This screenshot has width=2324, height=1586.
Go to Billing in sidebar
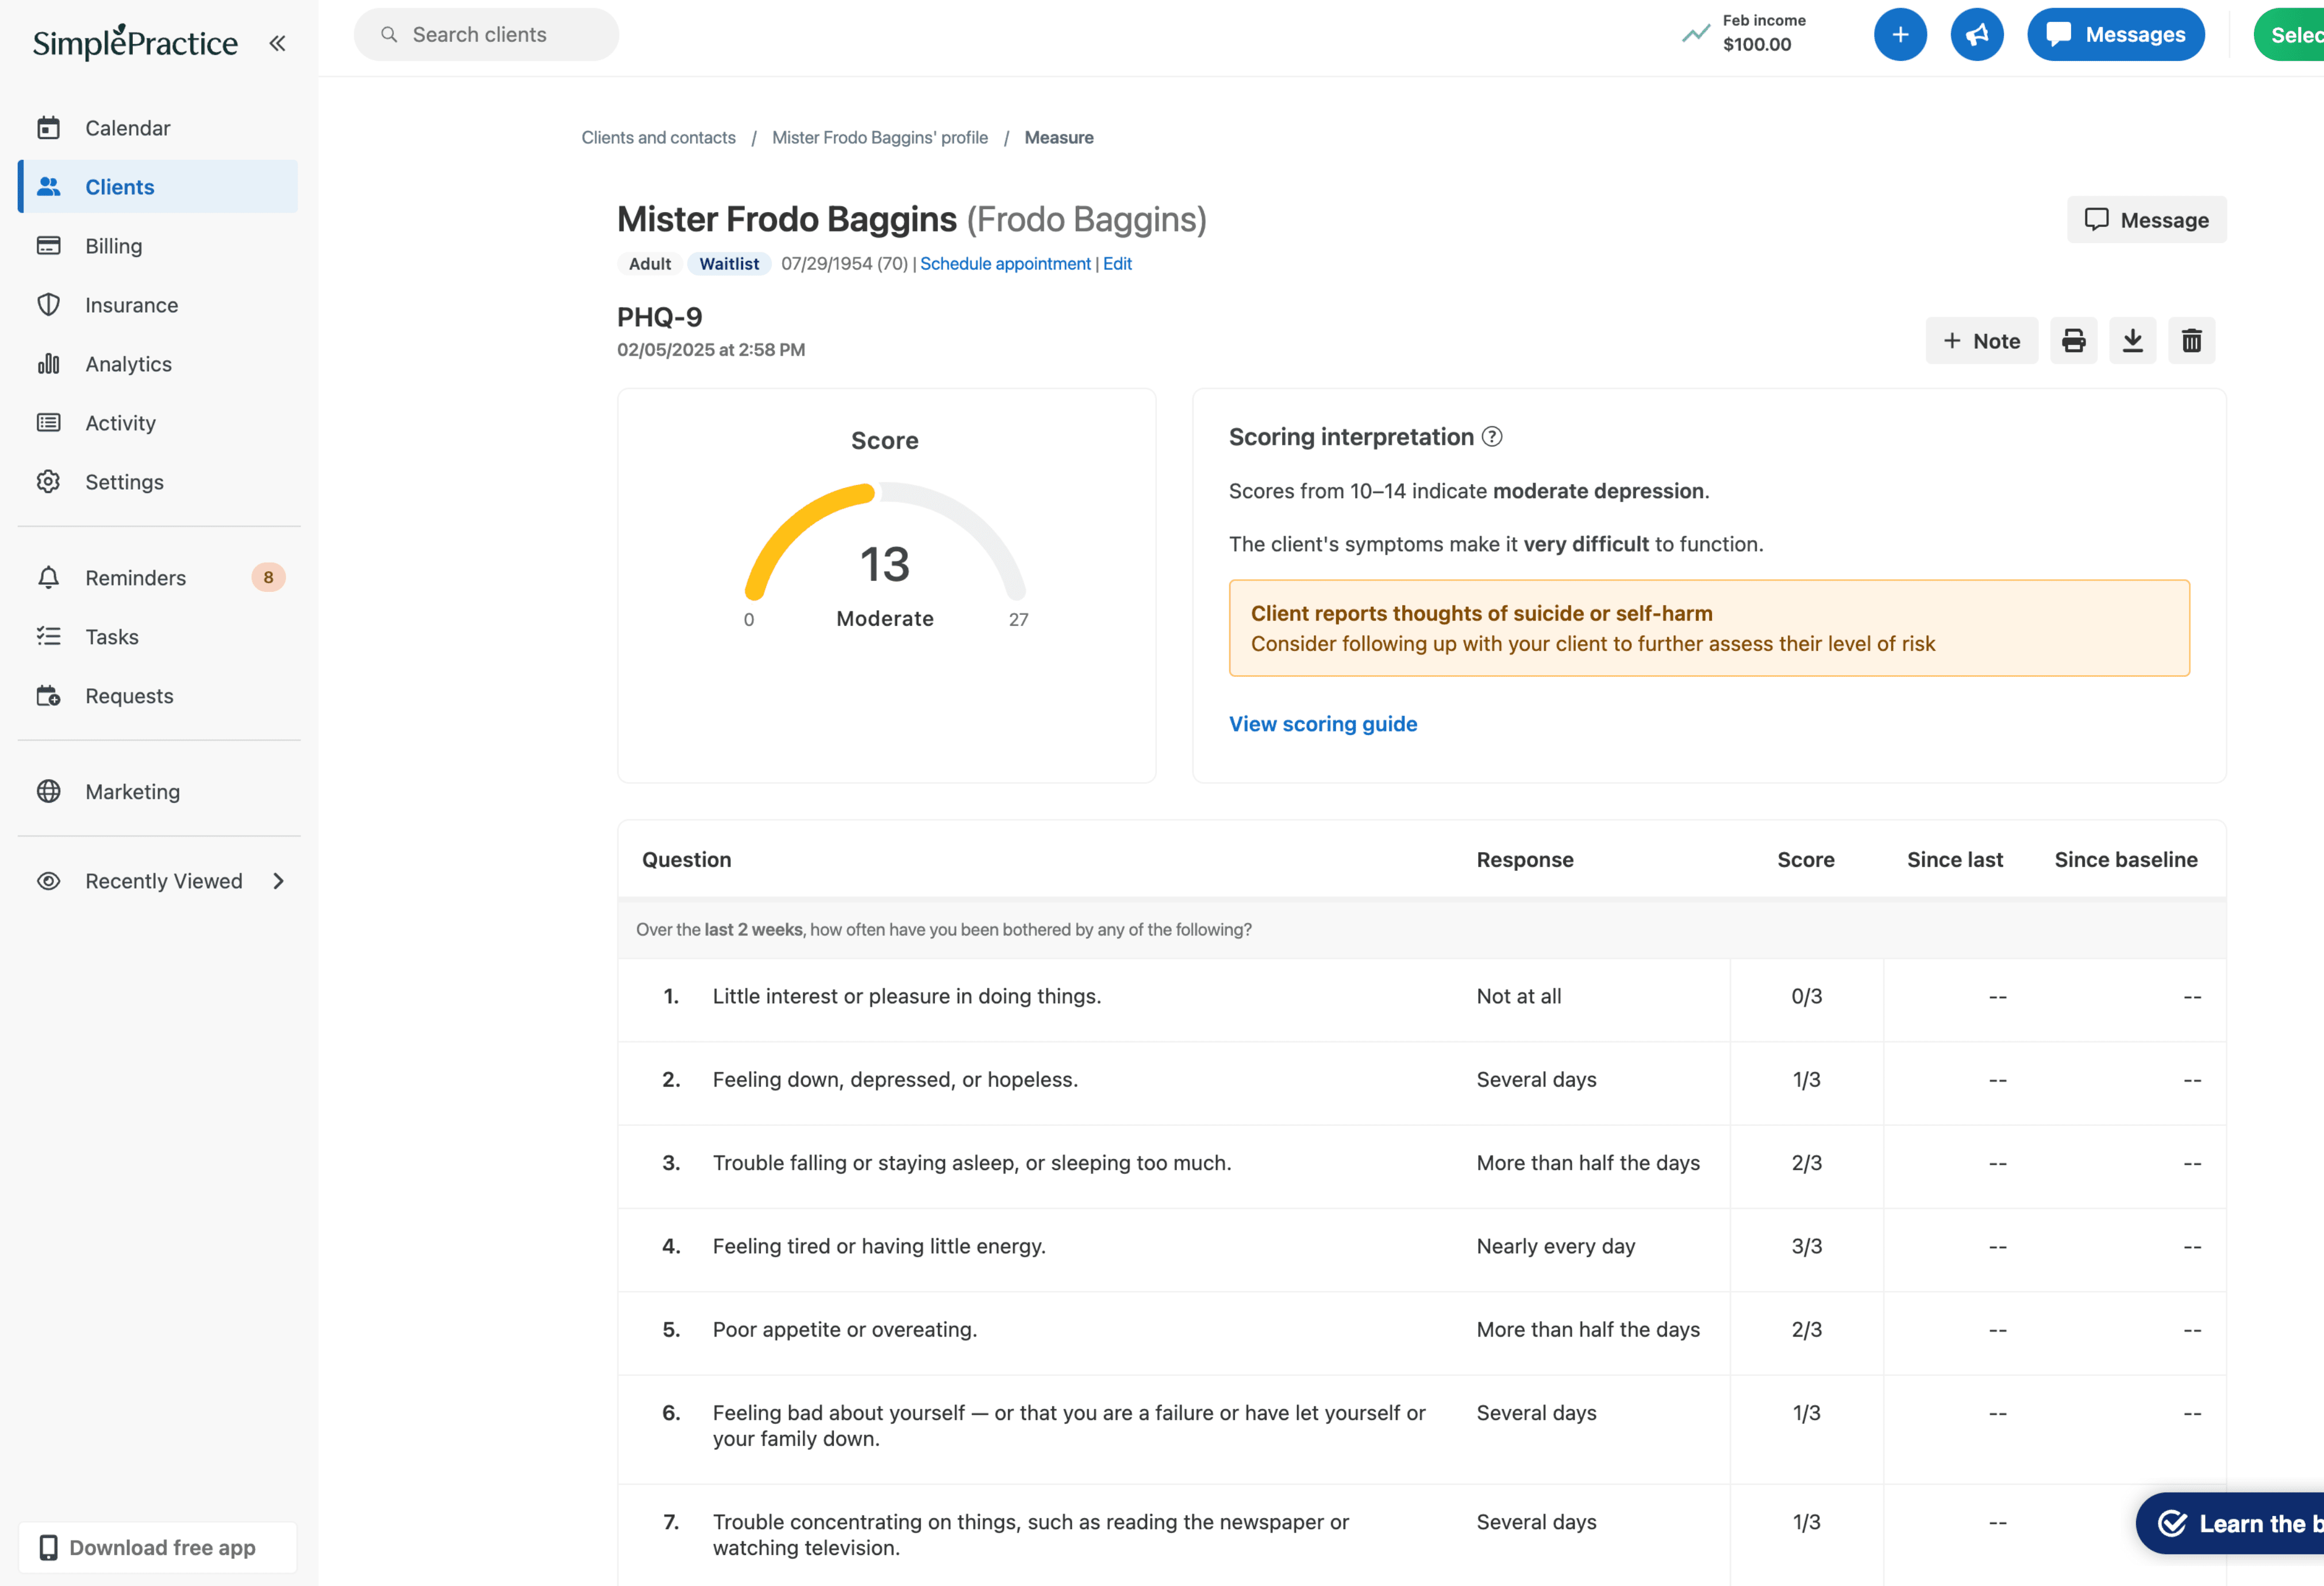pos(113,246)
